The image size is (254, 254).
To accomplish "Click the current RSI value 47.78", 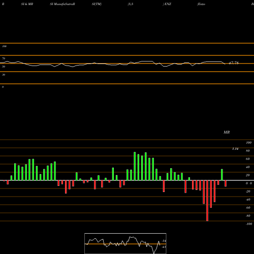I will 234,63.
